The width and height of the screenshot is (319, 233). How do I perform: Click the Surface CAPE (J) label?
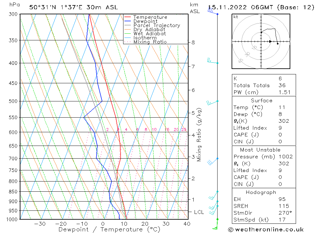click(246, 135)
